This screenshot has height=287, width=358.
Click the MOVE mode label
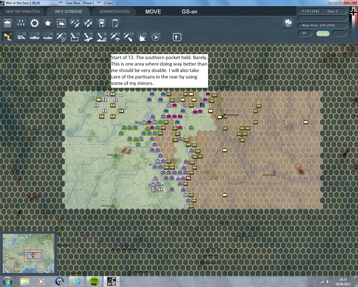click(153, 12)
